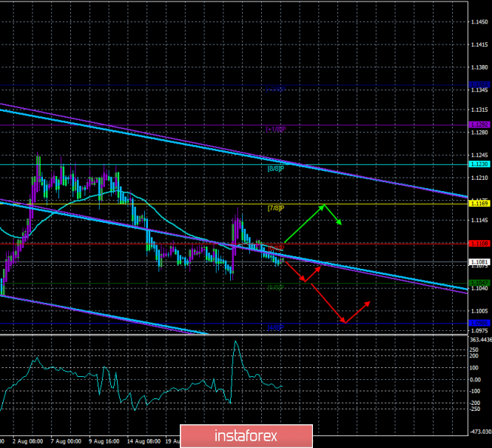Viewport: 492px width, 448px height.
Task: Click the yellow 1.1169 price tag
Action: pos(480,202)
